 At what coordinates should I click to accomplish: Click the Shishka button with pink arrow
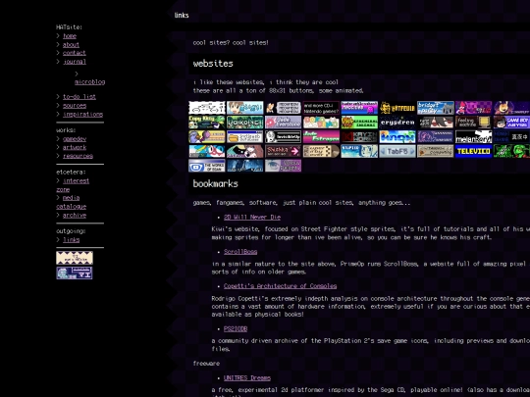tap(284, 151)
